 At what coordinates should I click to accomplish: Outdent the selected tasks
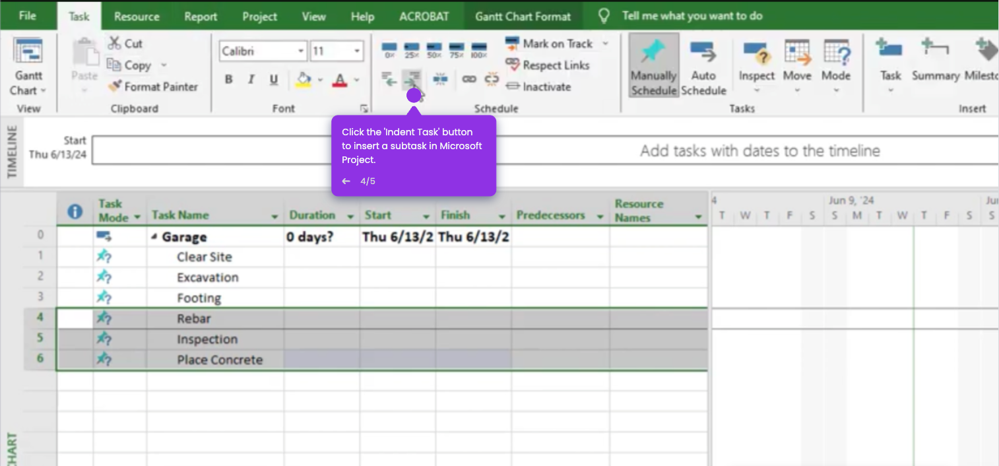coord(389,80)
